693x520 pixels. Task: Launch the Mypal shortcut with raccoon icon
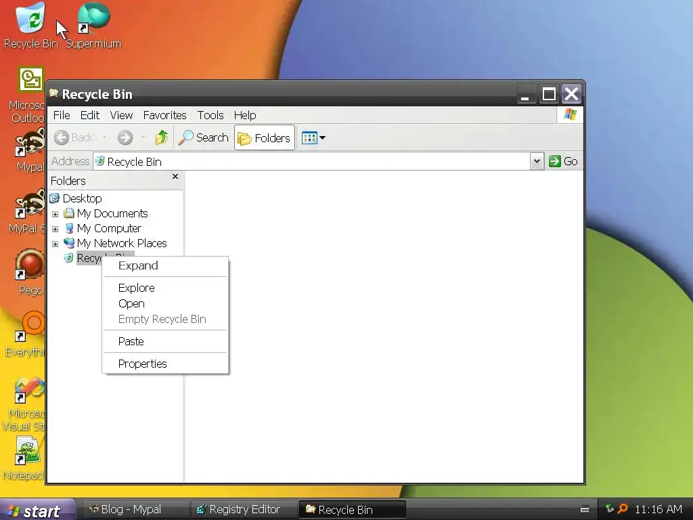tap(30, 150)
